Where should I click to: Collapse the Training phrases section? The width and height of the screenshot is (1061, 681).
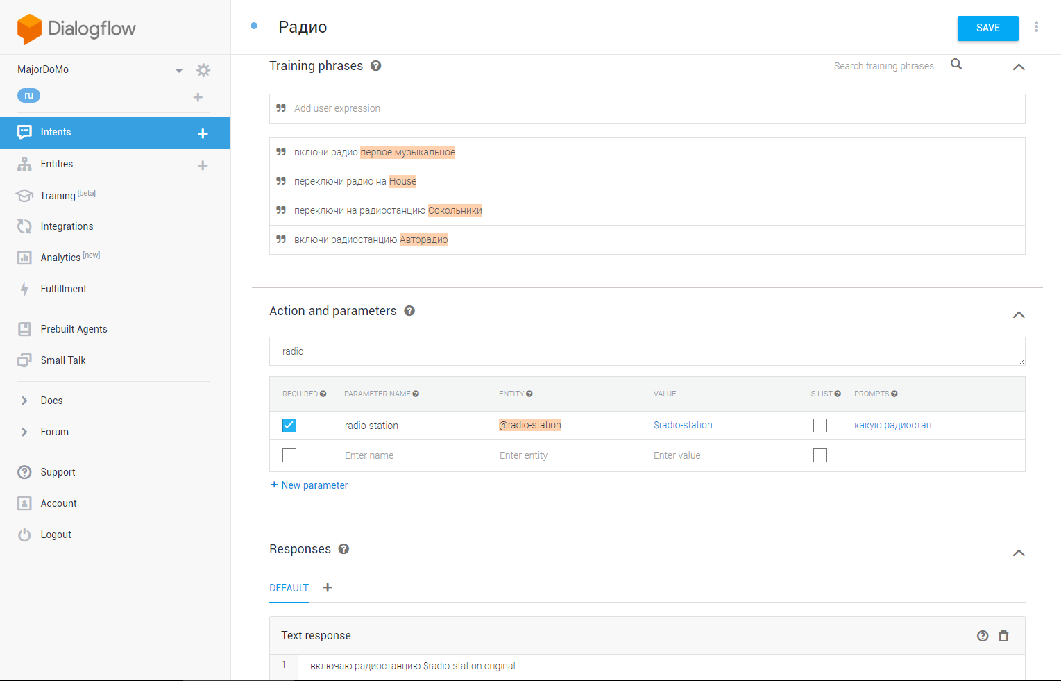(x=1018, y=67)
